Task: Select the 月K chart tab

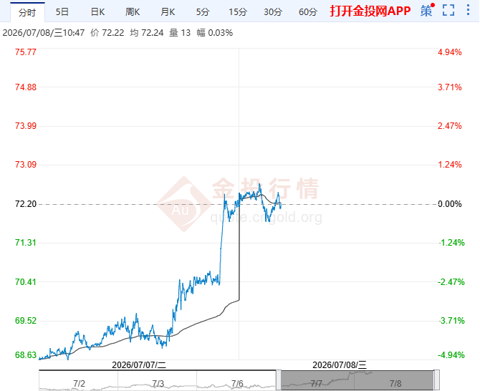Action: [x=168, y=12]
